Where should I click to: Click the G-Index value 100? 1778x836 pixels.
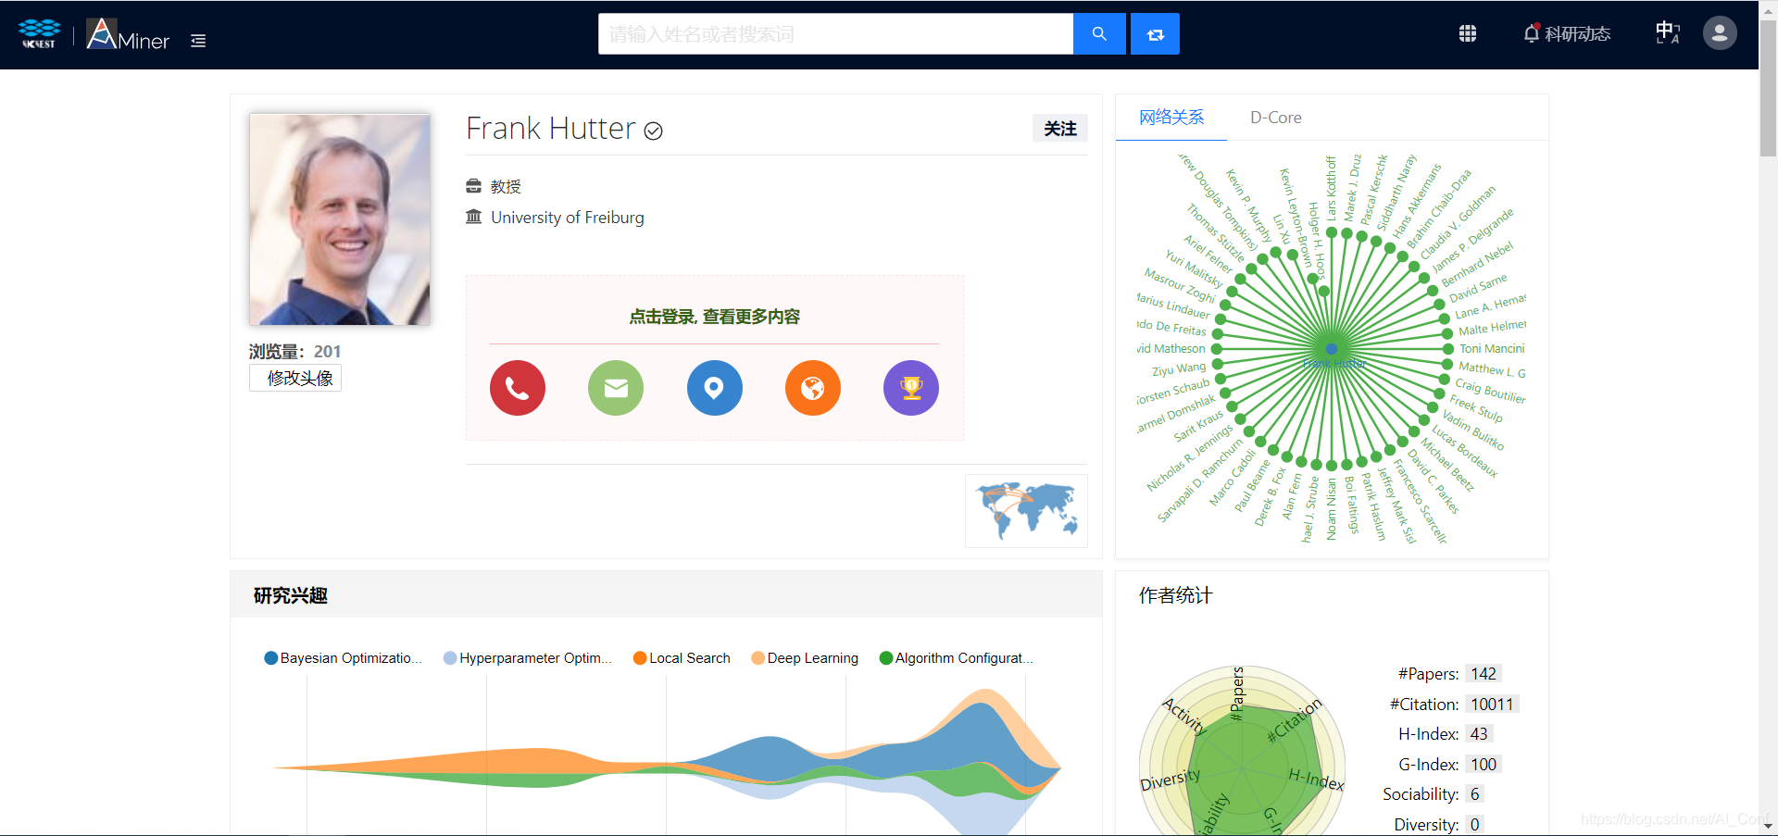click(x=1484, y=765)
